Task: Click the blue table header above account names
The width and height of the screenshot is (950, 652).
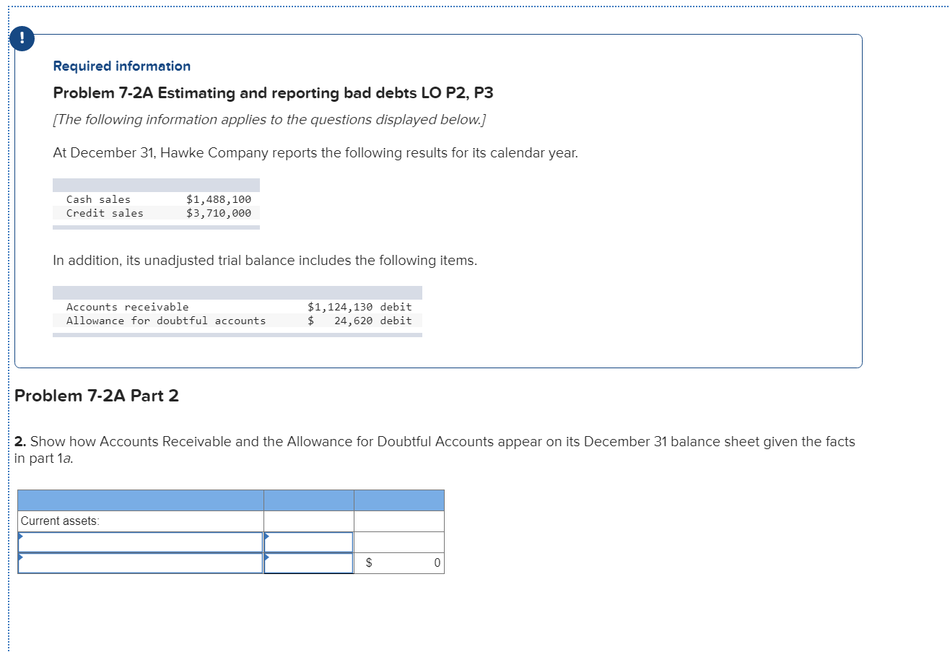Action: tap(141, 500)
